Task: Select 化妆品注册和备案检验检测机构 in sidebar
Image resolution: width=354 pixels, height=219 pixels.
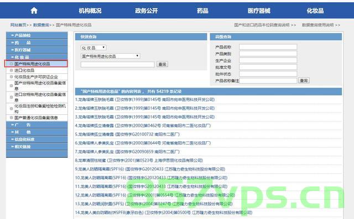Action: [40, 109]
